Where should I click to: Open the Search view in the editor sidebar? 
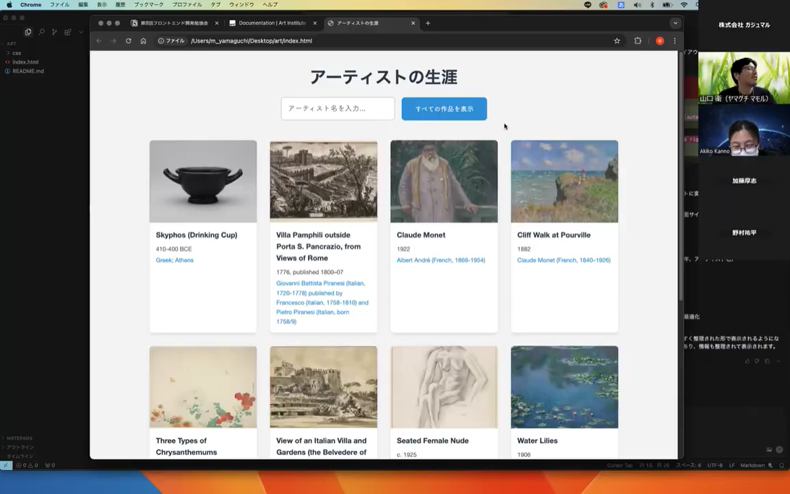(41, 32)
